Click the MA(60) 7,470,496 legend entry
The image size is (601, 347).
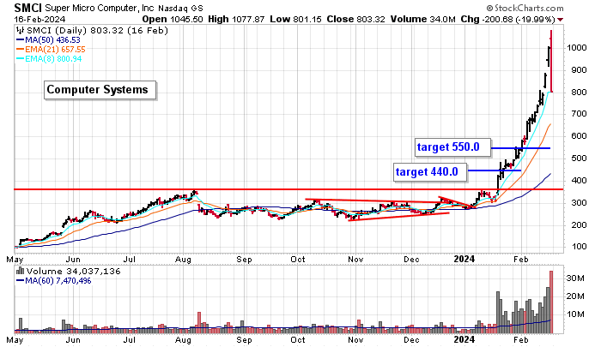[53, 281]
